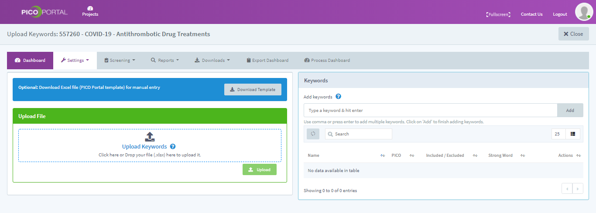Click the Add keyword button
This screenshot has height=213, width=596.
[570, 110]
